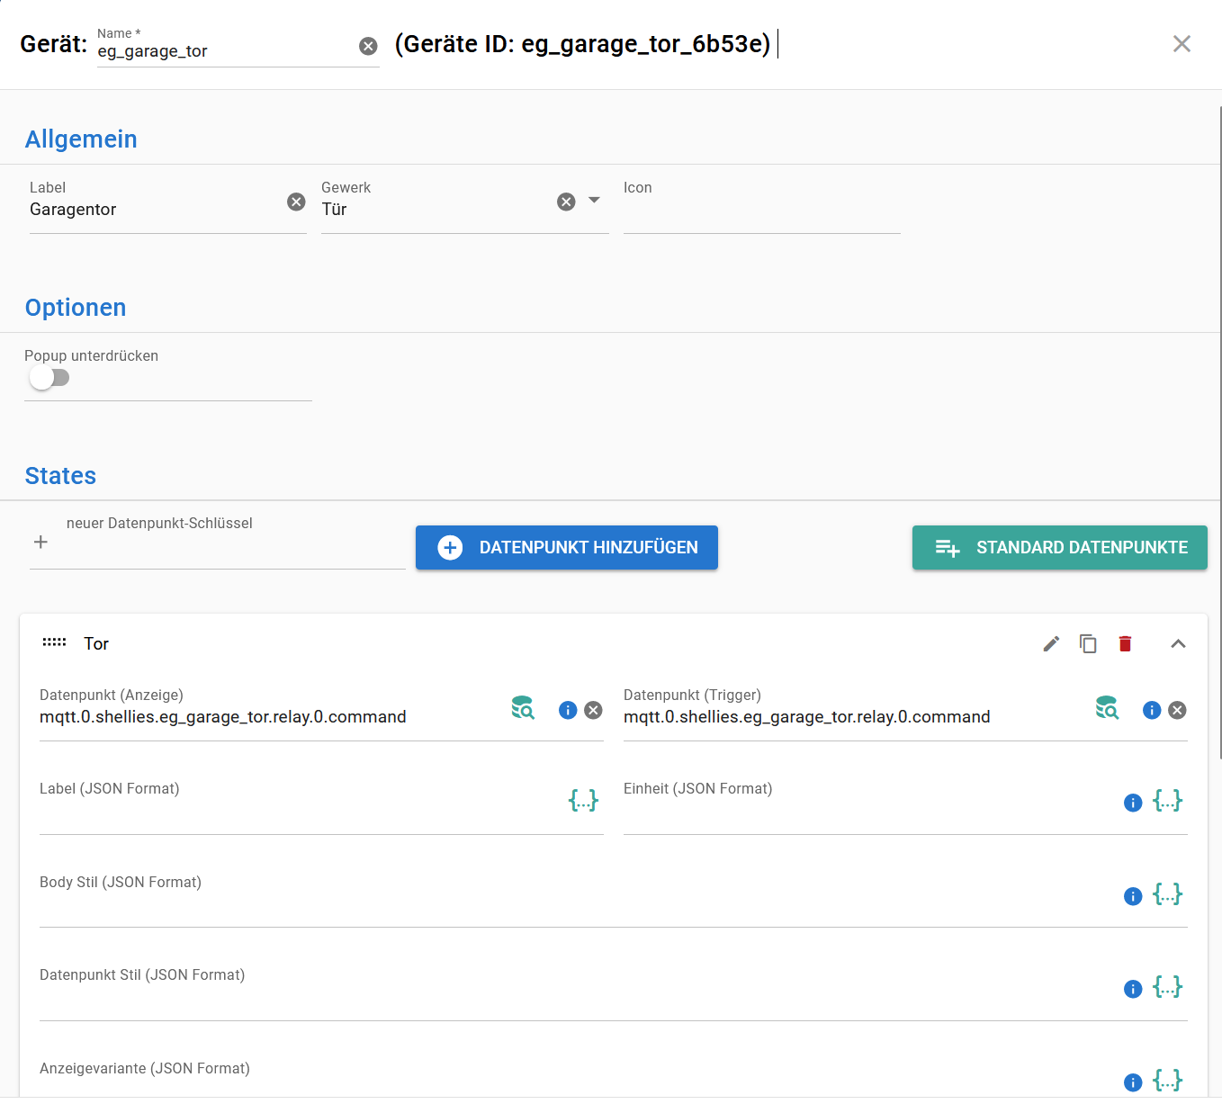Clear the Label Garagentor field
This screenshot has width=1222, height=1104.
pyautogui.click(x=296, y=202)
